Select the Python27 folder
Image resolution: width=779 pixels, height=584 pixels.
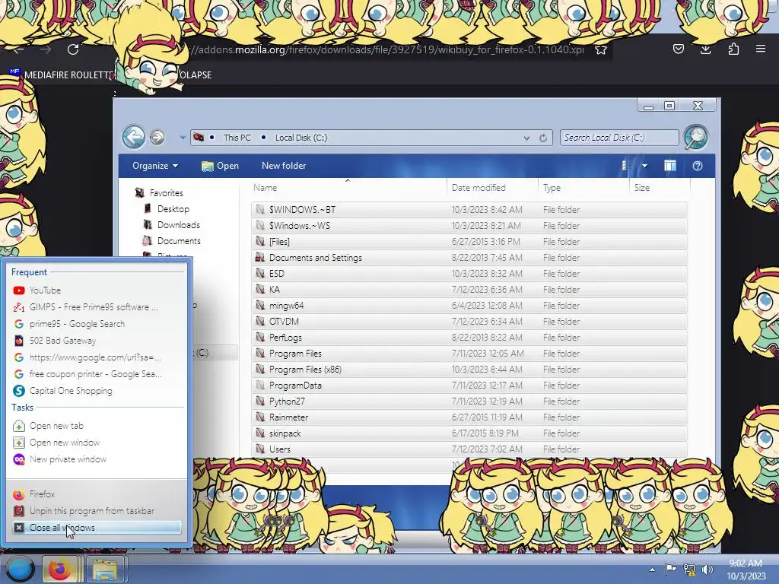(469, 401)
